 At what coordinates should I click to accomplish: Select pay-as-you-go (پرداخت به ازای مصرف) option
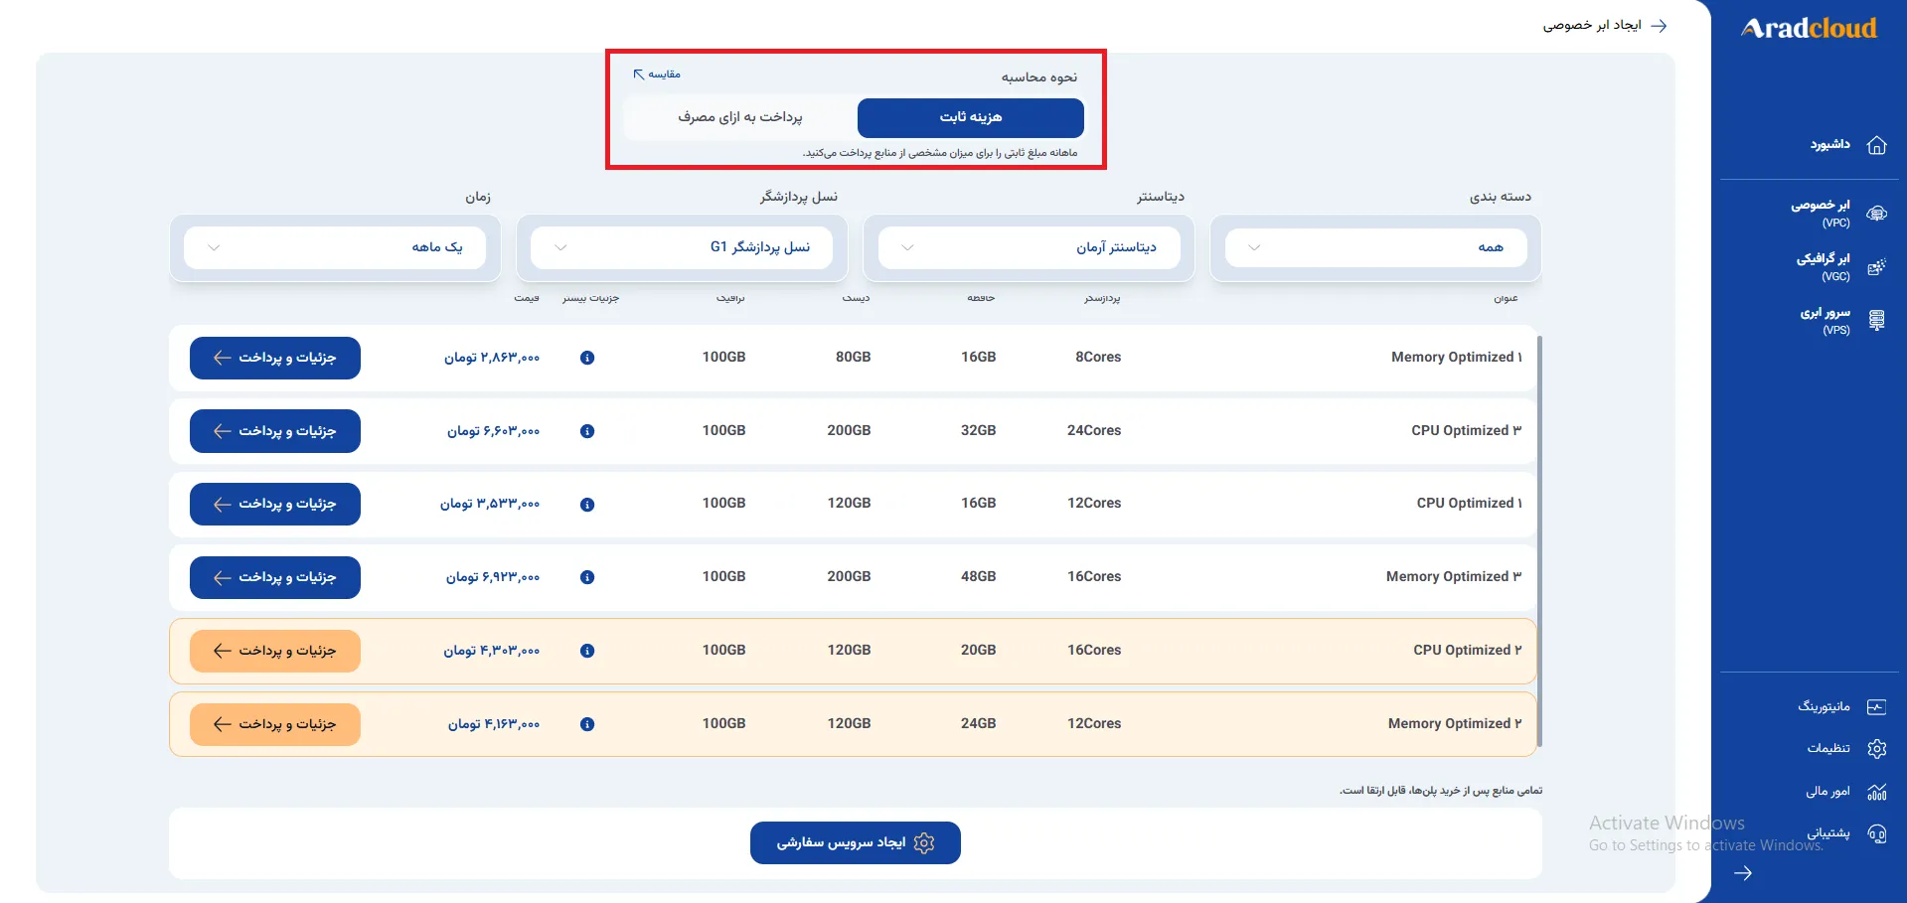click(740, 117)
